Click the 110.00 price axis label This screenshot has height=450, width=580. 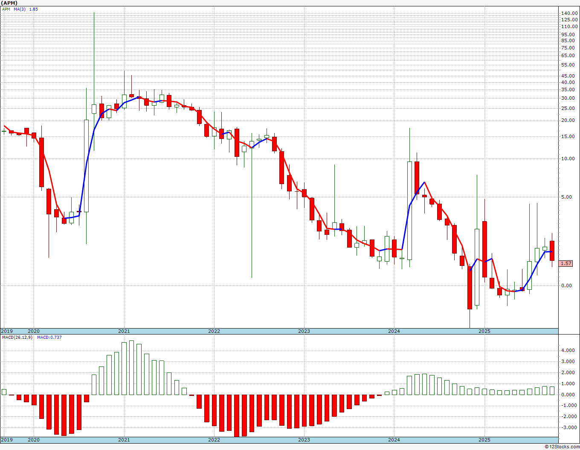(569, 26)
